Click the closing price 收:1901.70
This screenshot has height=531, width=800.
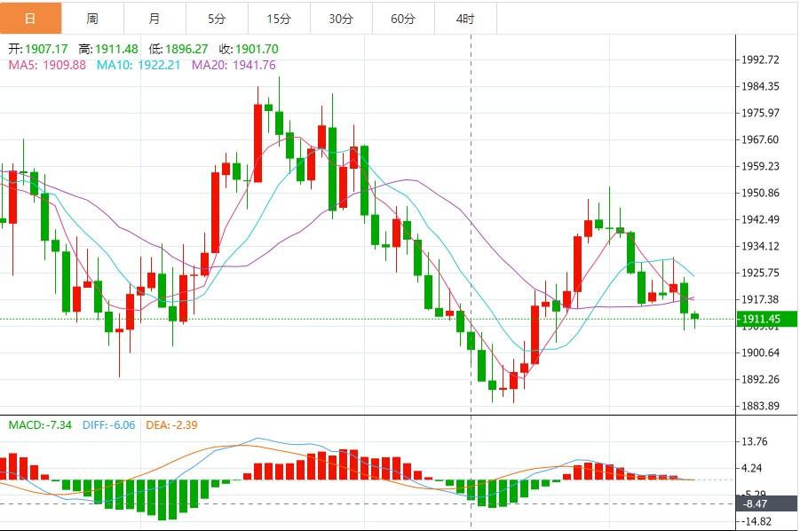click(x=249, y=49)
